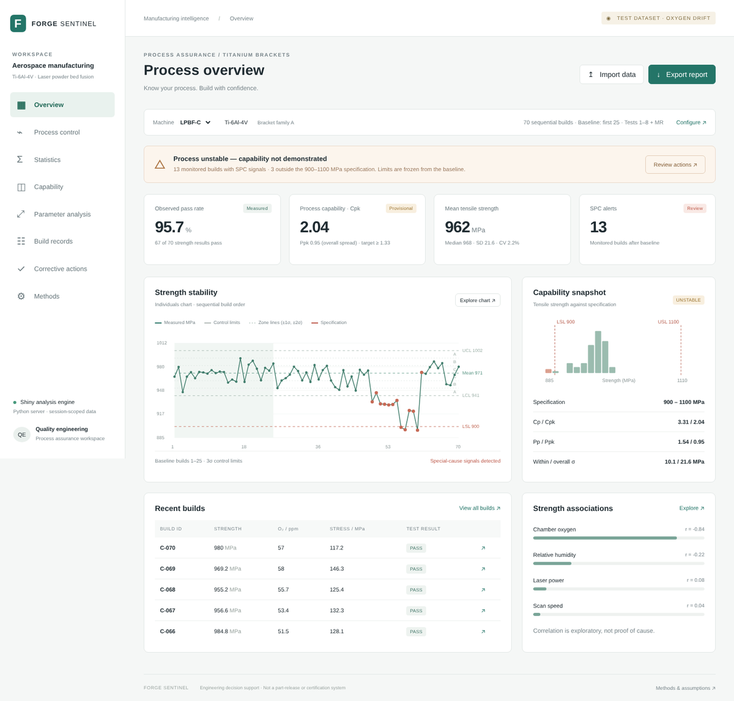Click the Chamber oxygen correlation bar
This screenshot has height=701, width=734.
coord(618,538)
